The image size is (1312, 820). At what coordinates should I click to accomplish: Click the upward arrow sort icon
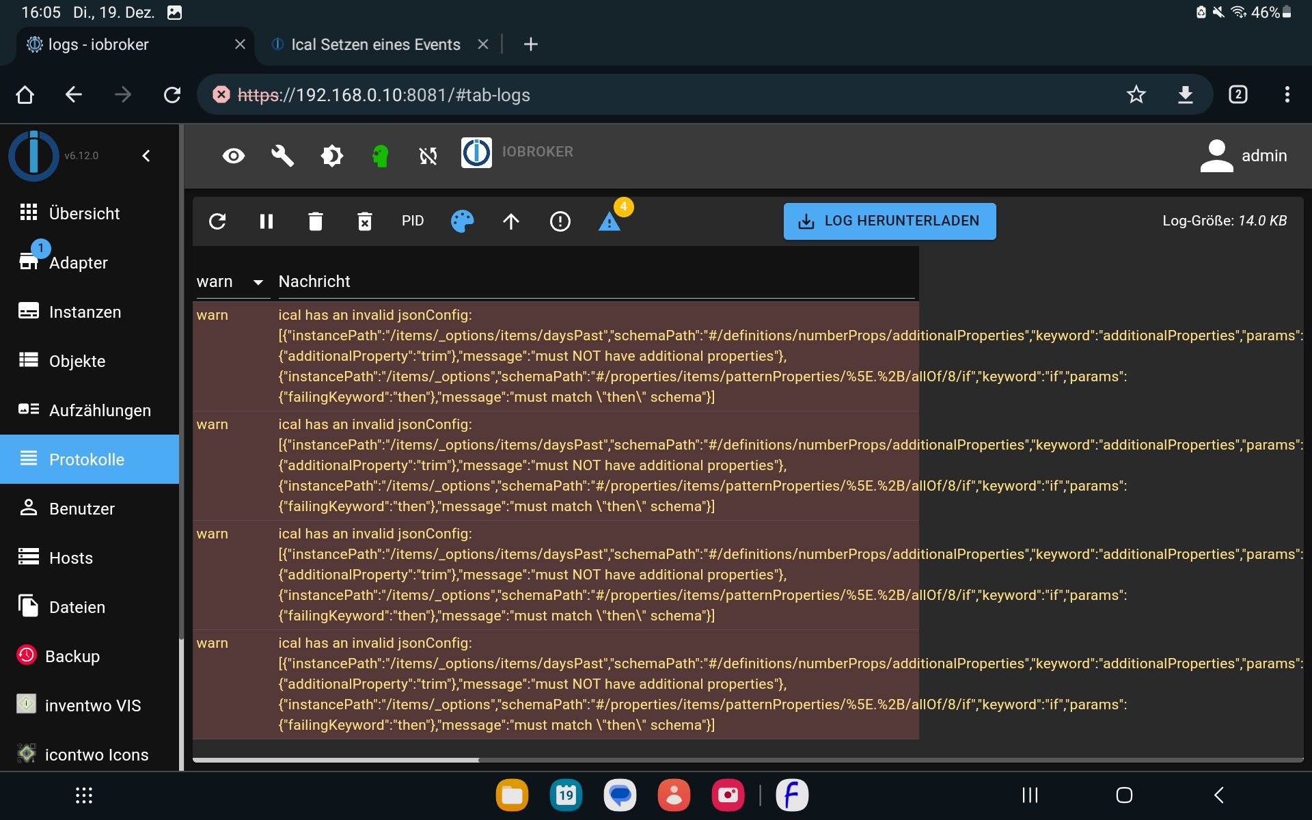coord(511,221)
